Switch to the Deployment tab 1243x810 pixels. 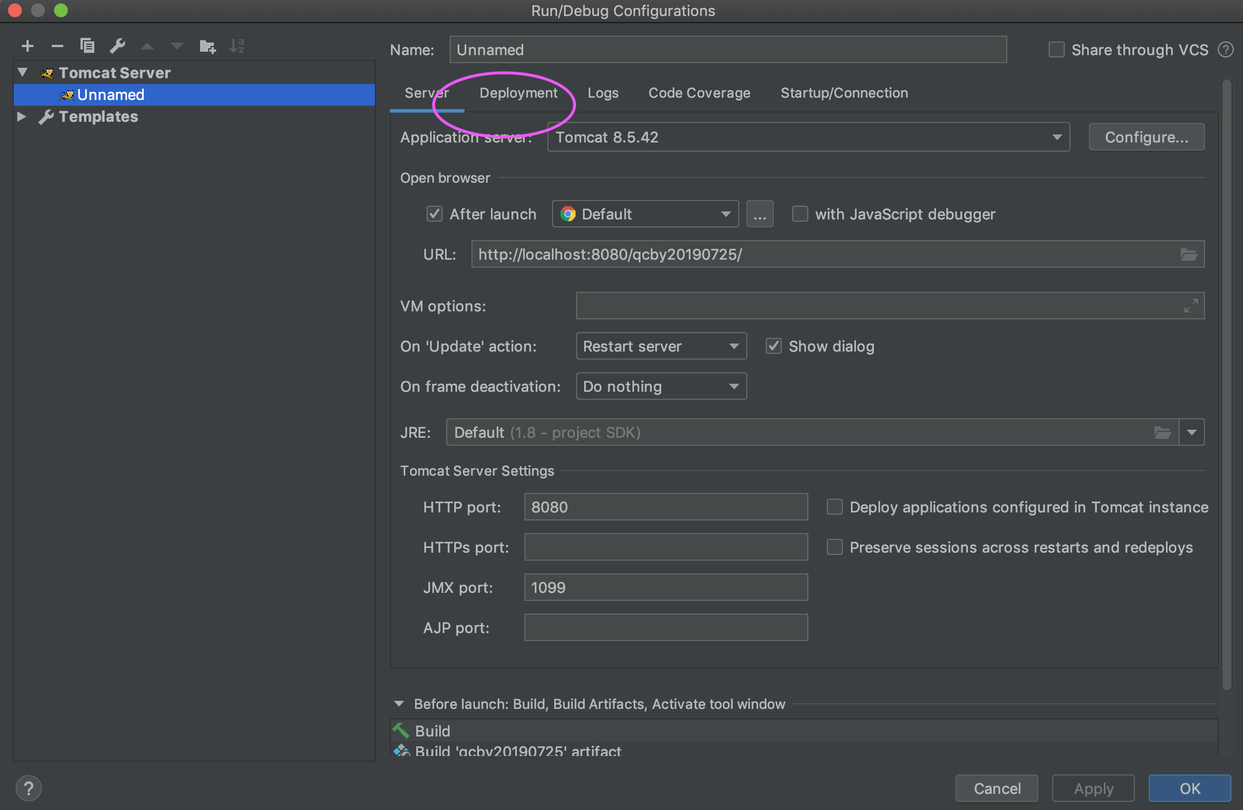pyautogui.click(x=519, y=93)
